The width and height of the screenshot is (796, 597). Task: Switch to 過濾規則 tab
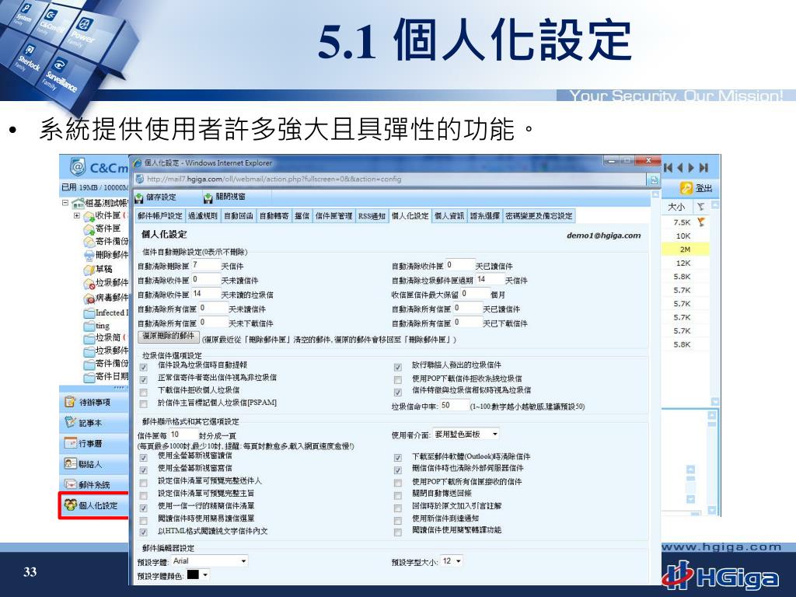point(203,216)
